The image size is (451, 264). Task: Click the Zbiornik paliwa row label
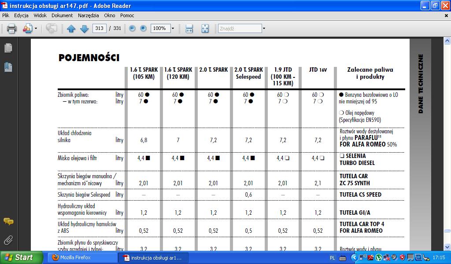pyautogui.click(x=73, y=95)
